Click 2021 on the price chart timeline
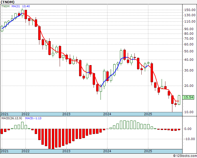 pos(5,114)
